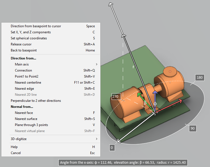This screenshot has width=210, height=167.
Task: Select 'Nearest centerline' option
Action: point(28,83)
